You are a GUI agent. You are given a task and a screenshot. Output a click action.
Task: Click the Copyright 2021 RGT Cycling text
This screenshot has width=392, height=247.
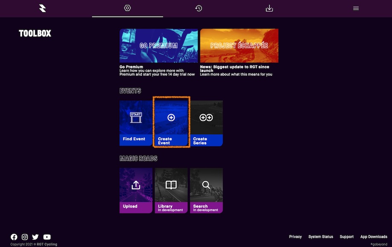34,244
